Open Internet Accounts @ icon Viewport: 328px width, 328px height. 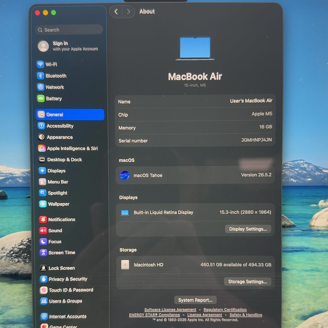[x=44, y=316]
